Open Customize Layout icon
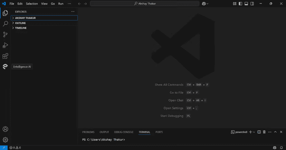This screenshot has height=150, width=286. coord(235,4)
